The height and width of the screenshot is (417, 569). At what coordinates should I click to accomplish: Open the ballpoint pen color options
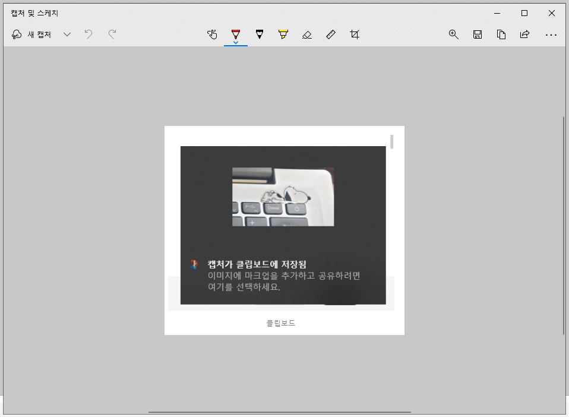[x=236, y=41]
